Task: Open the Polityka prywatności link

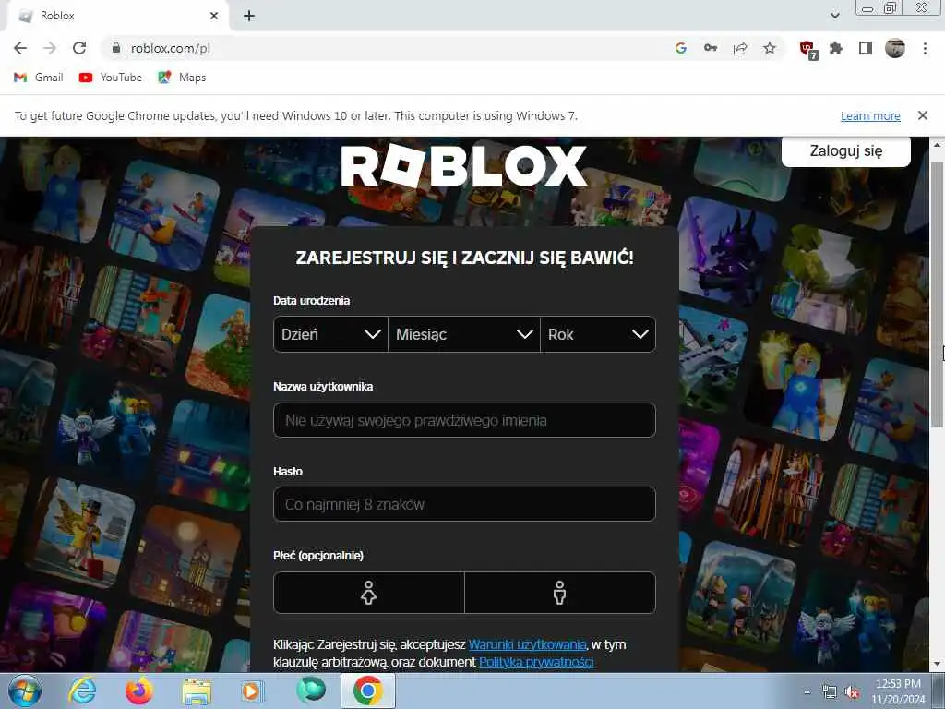Action: [x=536, y=662]
